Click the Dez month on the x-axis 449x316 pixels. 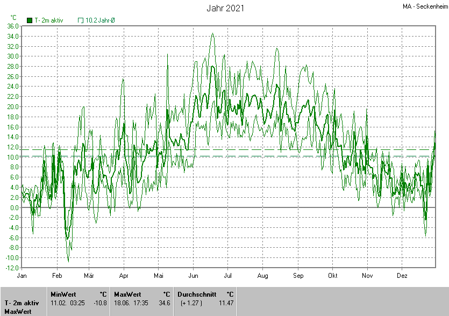[x=402, y=275]
